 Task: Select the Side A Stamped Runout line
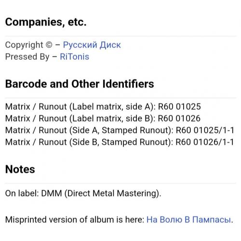click(120, 130)
